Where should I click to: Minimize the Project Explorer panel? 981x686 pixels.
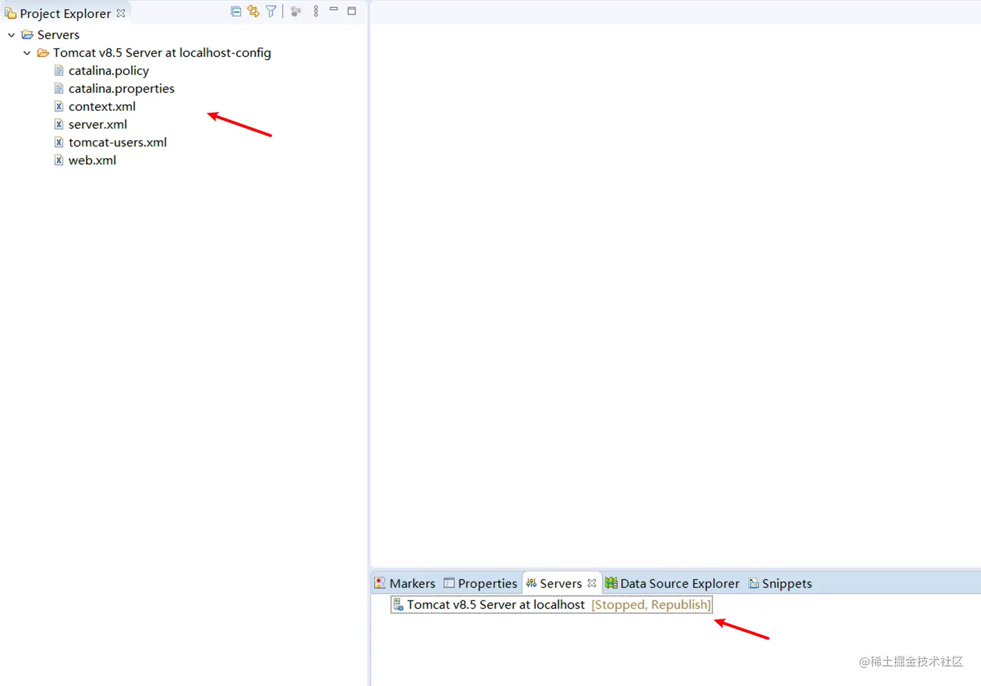tap(334, 9)
